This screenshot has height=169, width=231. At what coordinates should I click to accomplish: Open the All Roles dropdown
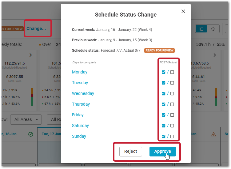pyautogui.click(x=54, y=119)
